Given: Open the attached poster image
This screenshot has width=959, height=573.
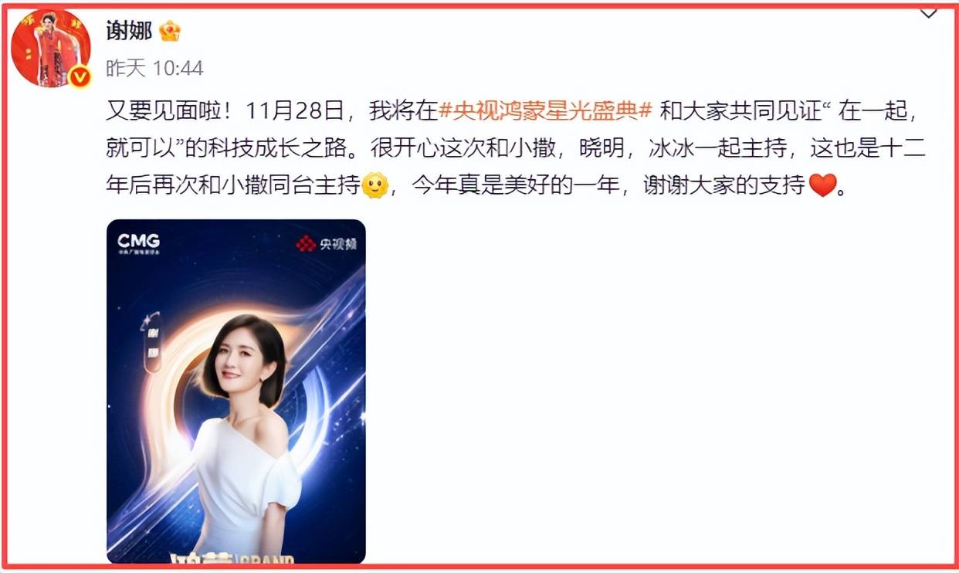Looking at the screenshot, I should pyautogui.click(x=236, y=392).
